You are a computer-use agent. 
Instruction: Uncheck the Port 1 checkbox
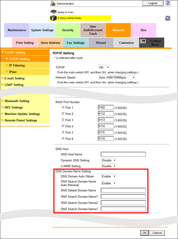tap(63, 107)
